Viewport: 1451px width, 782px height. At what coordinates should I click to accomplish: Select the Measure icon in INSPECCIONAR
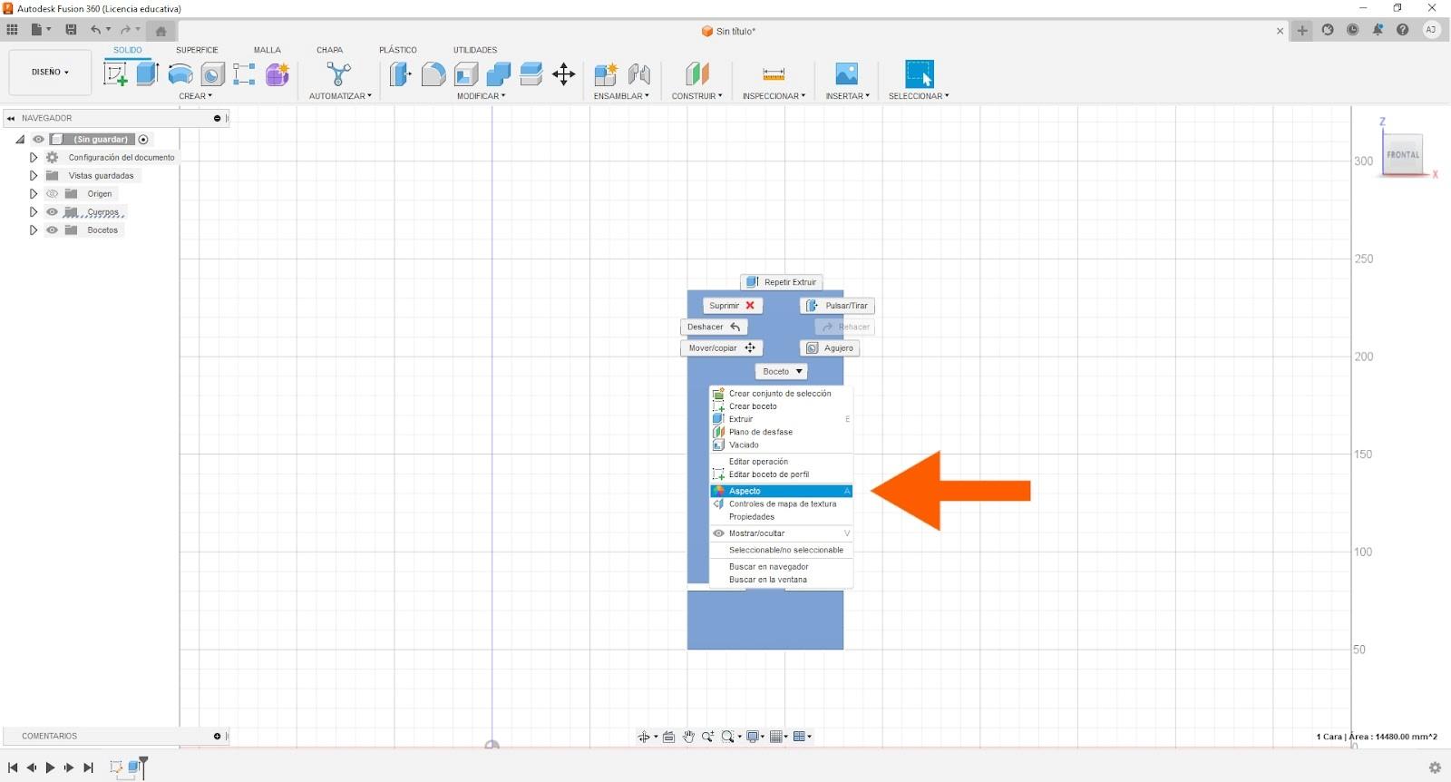(774, 74)
